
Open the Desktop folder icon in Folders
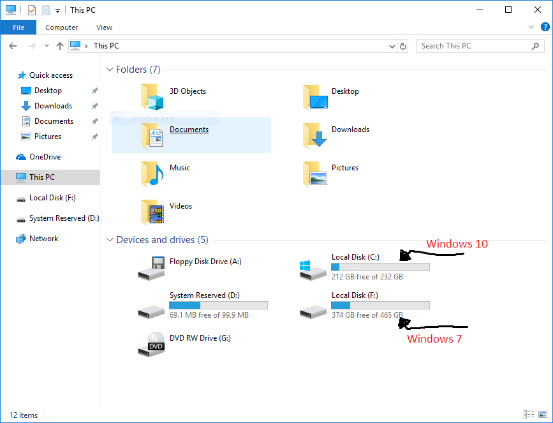pyautogui.click(x=315, y=97)
